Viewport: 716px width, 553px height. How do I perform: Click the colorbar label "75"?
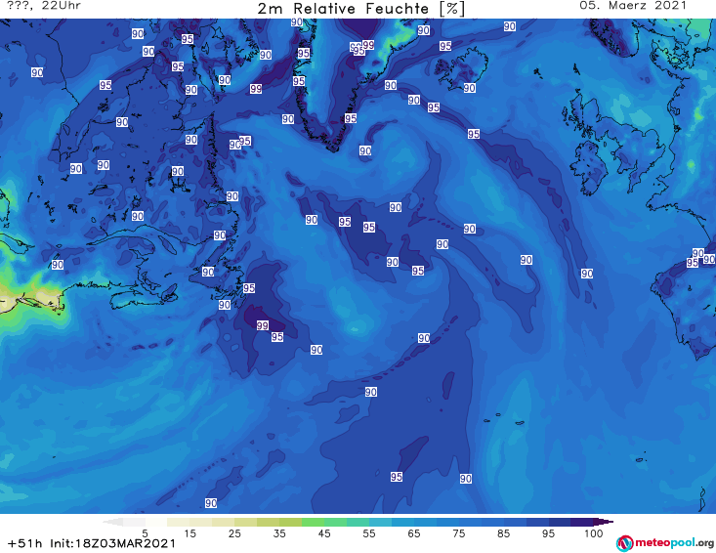459,533
